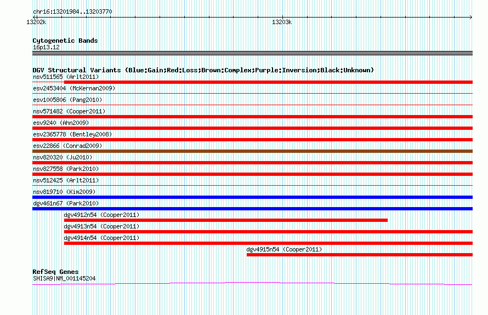Select the esv2453404 (McKernan2009) variant label

pyautogui.click(x=74, y=88)
